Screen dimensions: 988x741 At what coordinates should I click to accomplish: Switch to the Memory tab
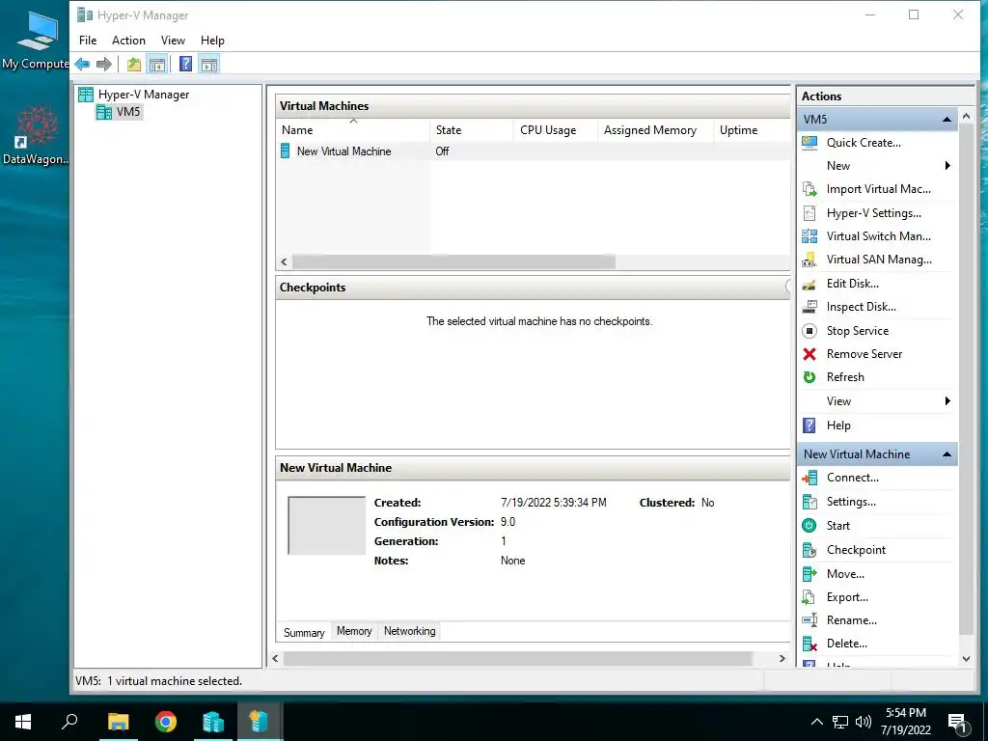pos(354,631)
